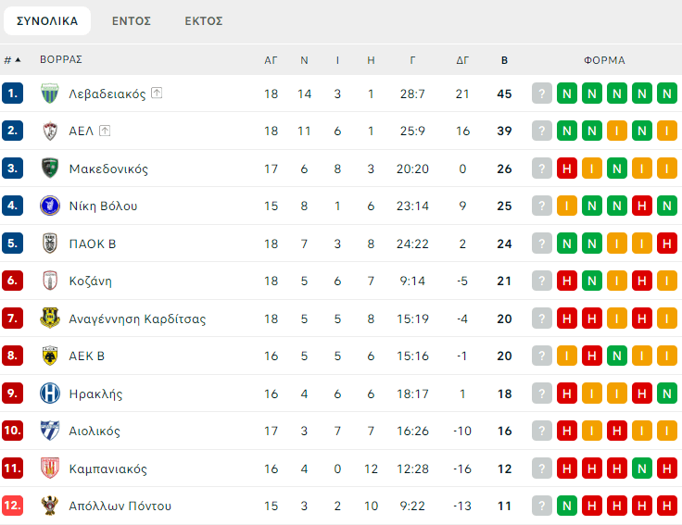Switch to the ΕΝΤΟΣ tab
The height and width of the screenshot is (525, 682).
pyautogui.click(x=132, y=20)
